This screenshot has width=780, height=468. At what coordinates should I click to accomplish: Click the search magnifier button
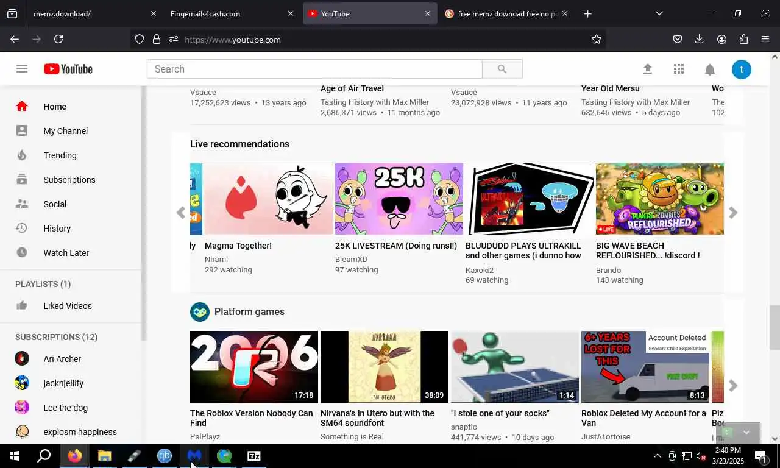coord(502,69)
